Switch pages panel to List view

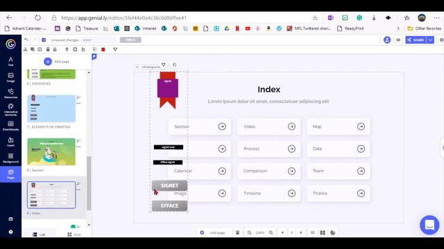tap(39, 234)
